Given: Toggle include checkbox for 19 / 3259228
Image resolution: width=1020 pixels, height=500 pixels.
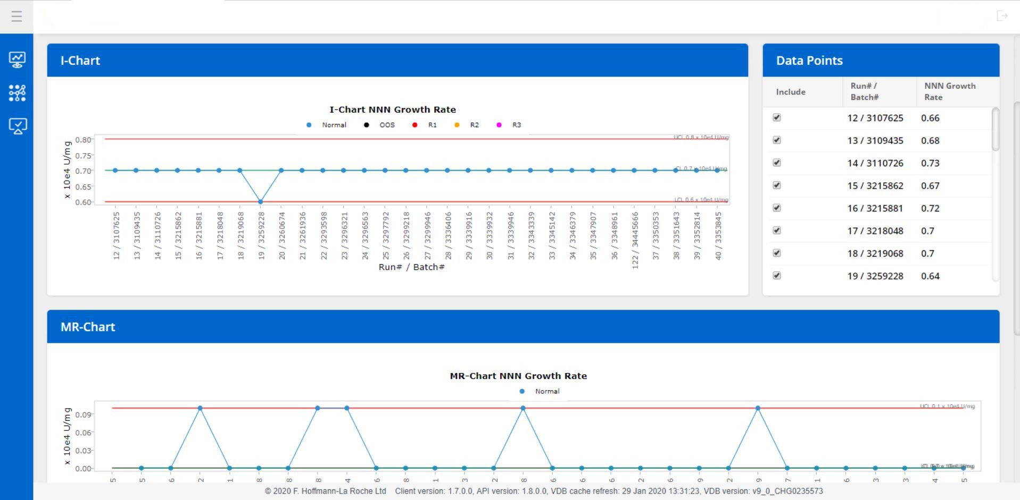Looking at the screenshot, I should click(x=777, y=276).
